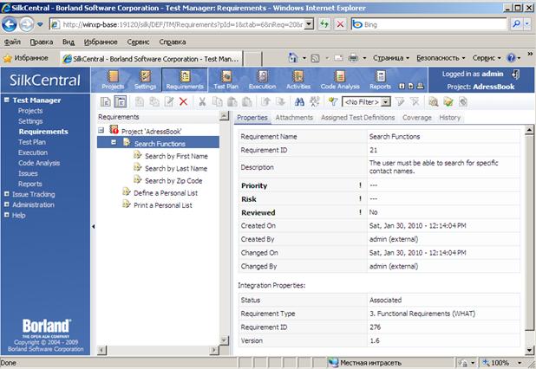This screenshot has height=369, width=536.
Task: Expand the Help sidebar section
Action: 6,215
